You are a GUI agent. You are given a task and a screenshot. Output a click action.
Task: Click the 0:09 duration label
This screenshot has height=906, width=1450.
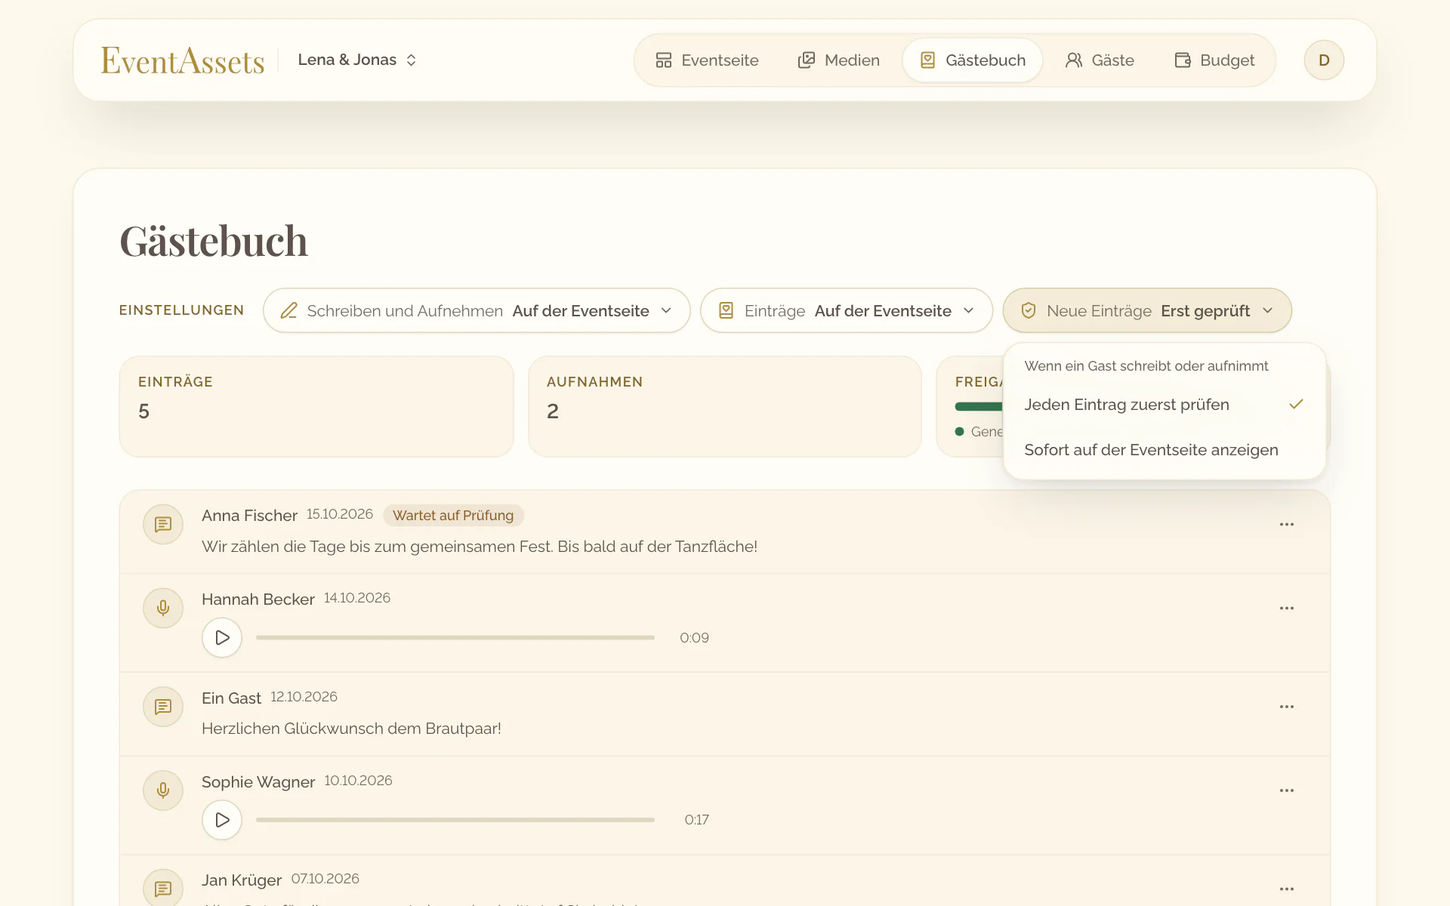click(694, 638)
